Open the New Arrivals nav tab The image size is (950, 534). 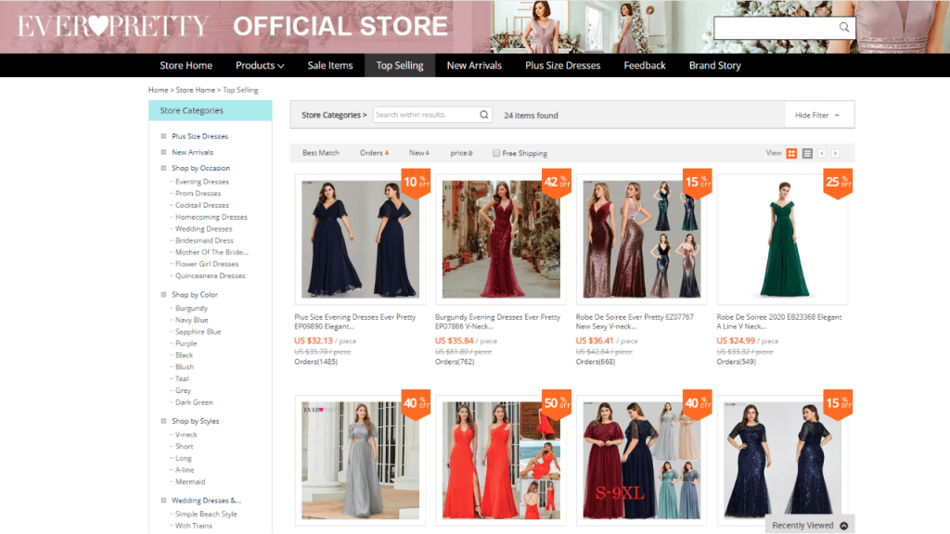pos(474,66)
